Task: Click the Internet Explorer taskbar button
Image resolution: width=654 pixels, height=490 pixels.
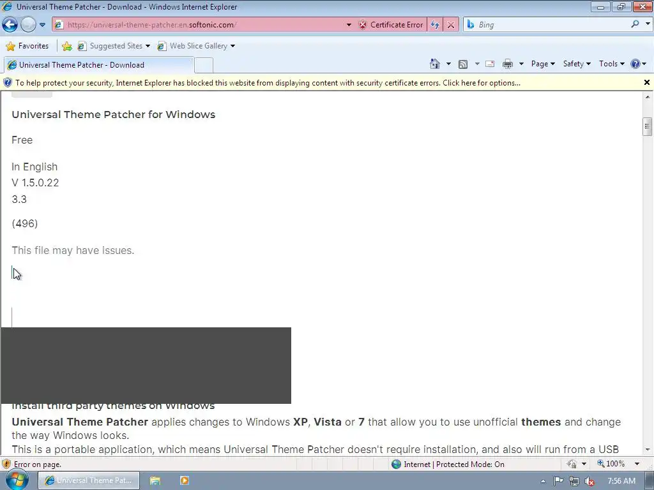Action: point(89,480)
